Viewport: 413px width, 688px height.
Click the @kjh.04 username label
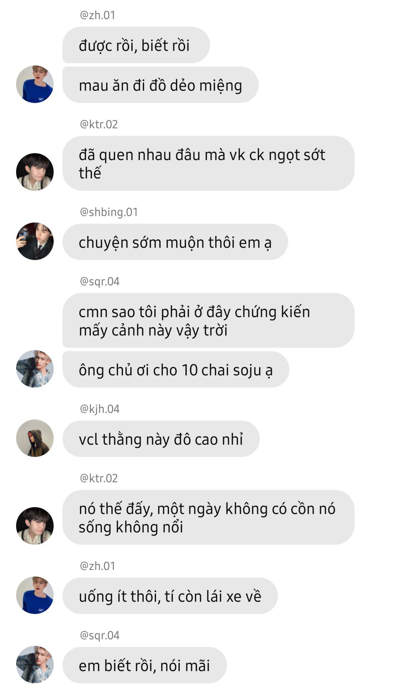tap(100, 409)
